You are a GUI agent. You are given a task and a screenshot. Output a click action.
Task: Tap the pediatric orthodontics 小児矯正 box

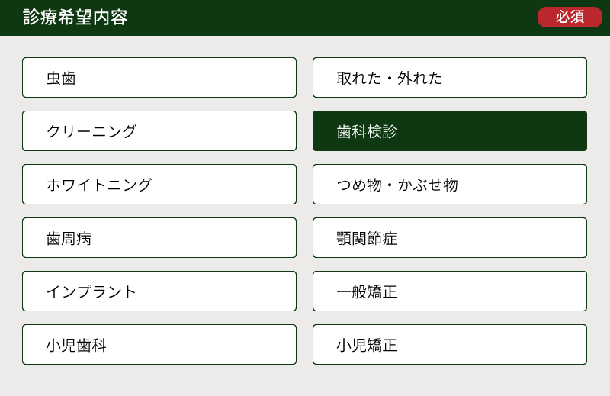(449, 345)
